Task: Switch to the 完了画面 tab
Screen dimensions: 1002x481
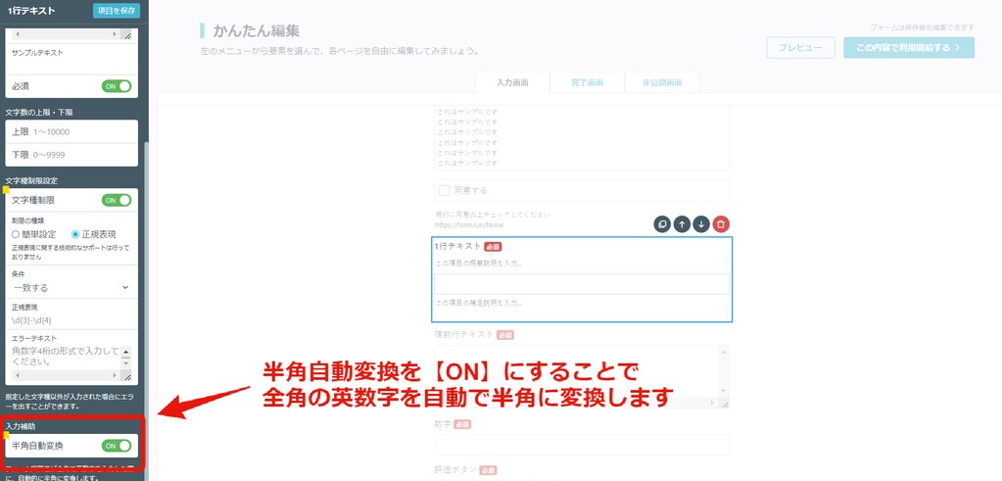Action: coord(587,82)
